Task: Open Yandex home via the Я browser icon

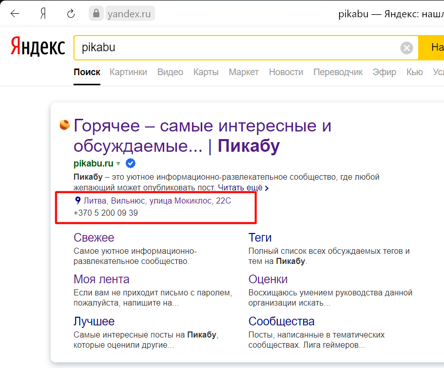Action: 43,13
